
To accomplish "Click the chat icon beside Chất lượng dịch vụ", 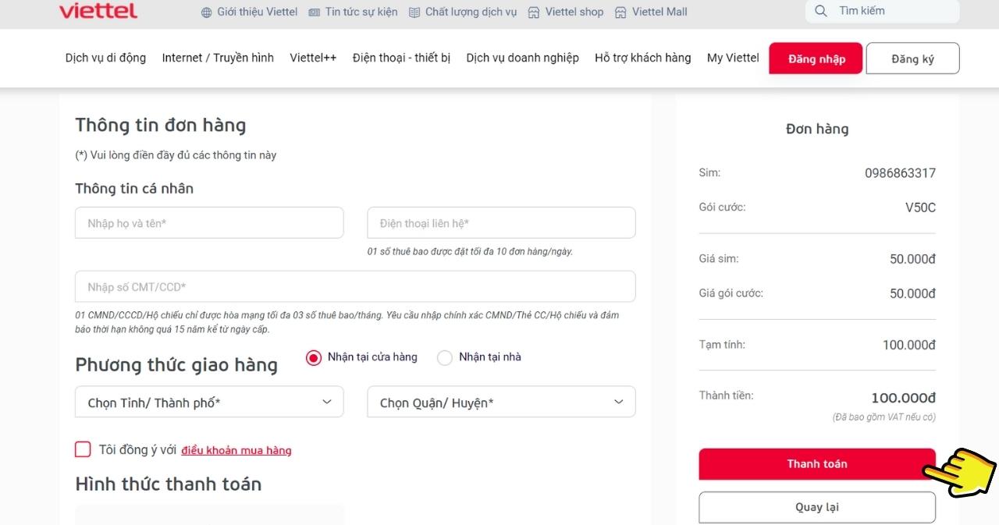I will [414, 12].
